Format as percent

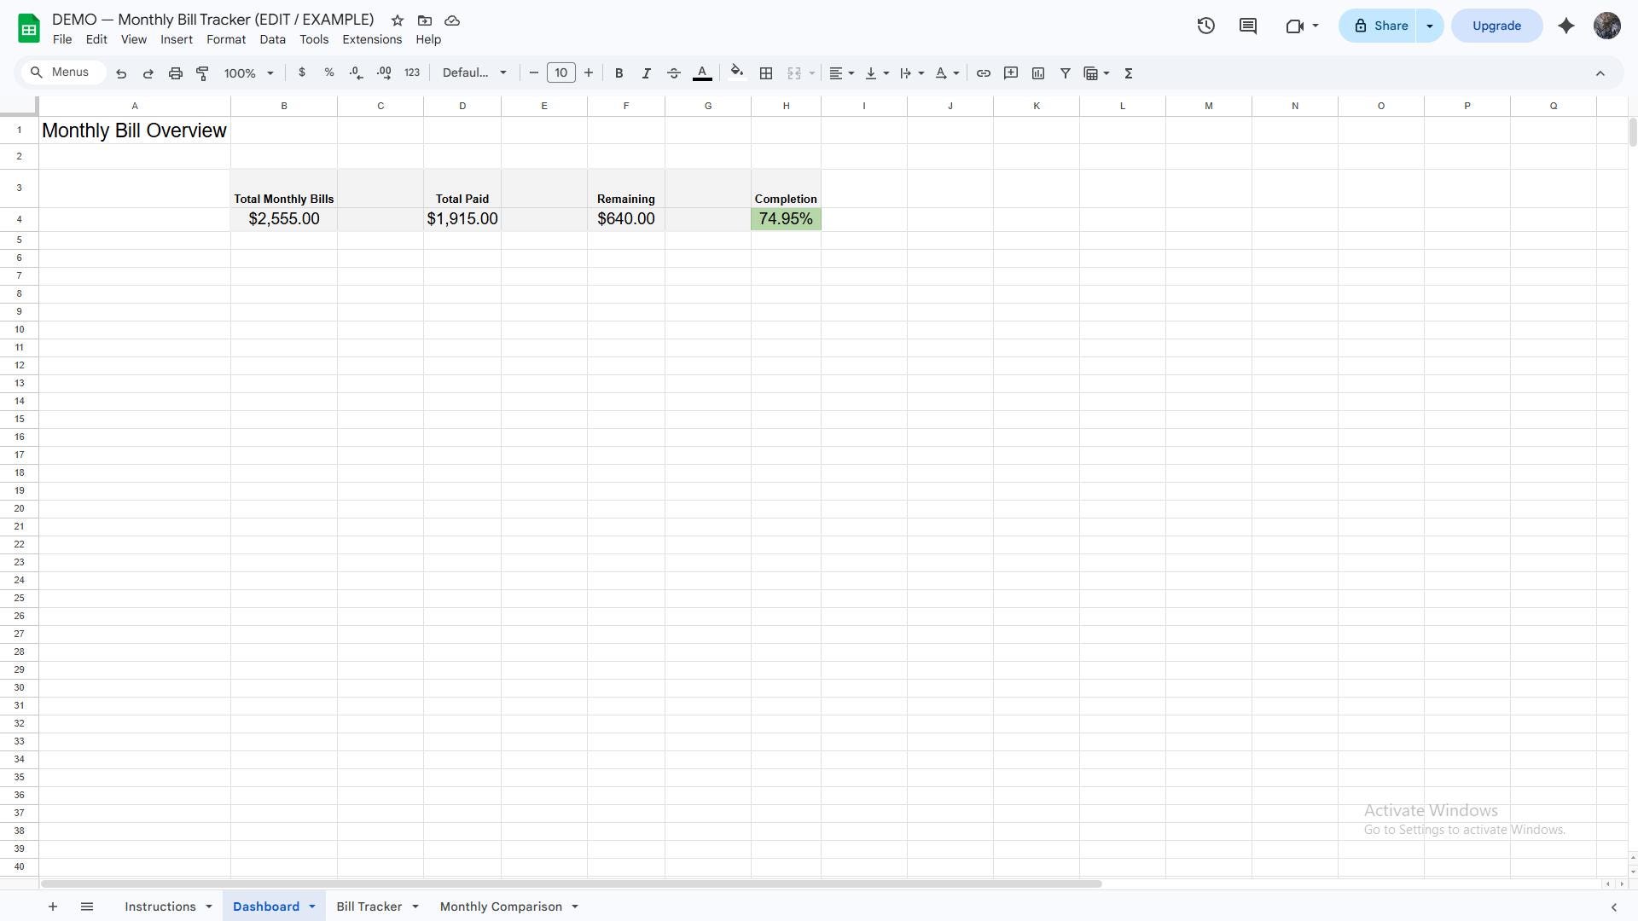point(329,73)
